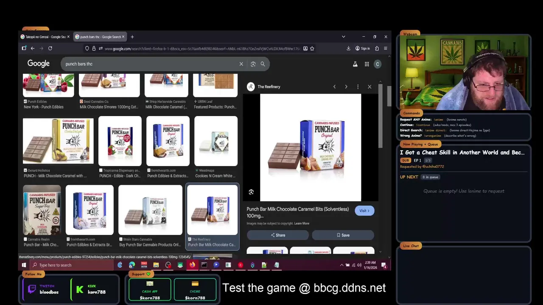The image size is (543, 305).
Task: Click the Google search input field
Action: point(151,64)
